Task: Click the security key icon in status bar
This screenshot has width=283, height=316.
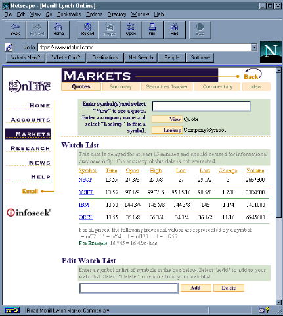Action: coord(12,310)
